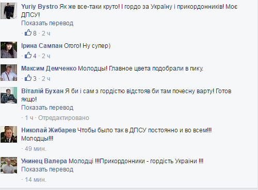View edit history via Отредактировано link

[63, 118]
